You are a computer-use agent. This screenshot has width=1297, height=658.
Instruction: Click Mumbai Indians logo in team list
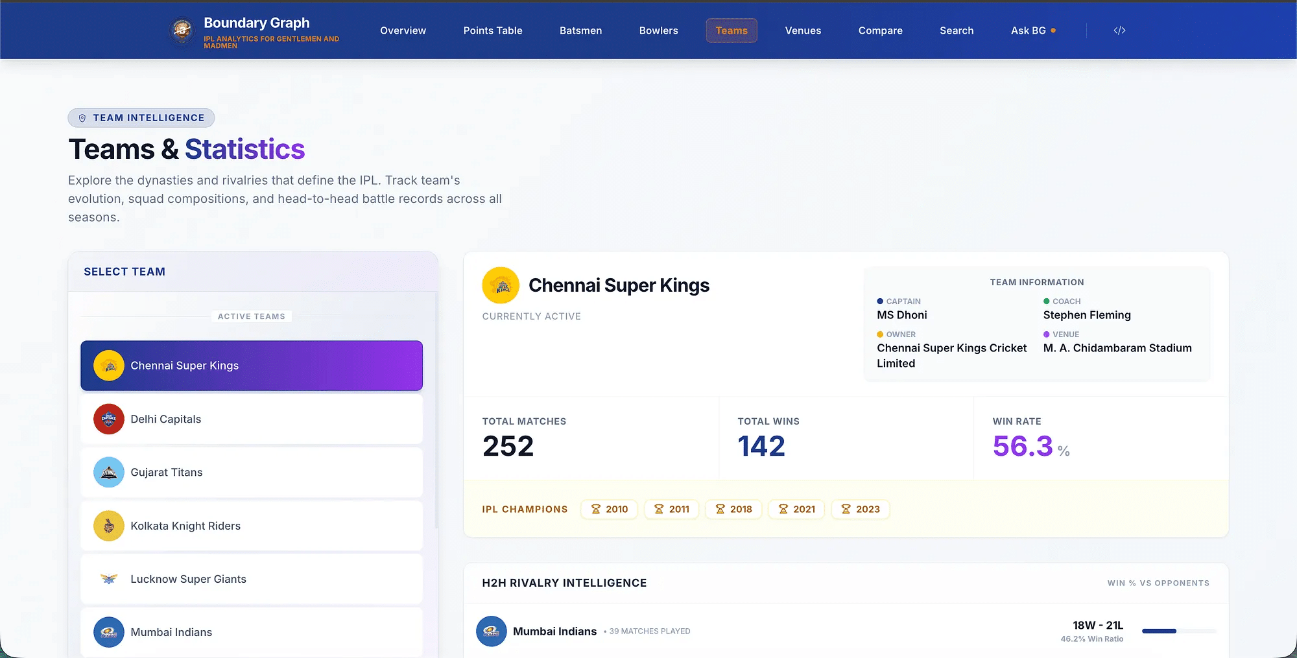coord(109,632)
